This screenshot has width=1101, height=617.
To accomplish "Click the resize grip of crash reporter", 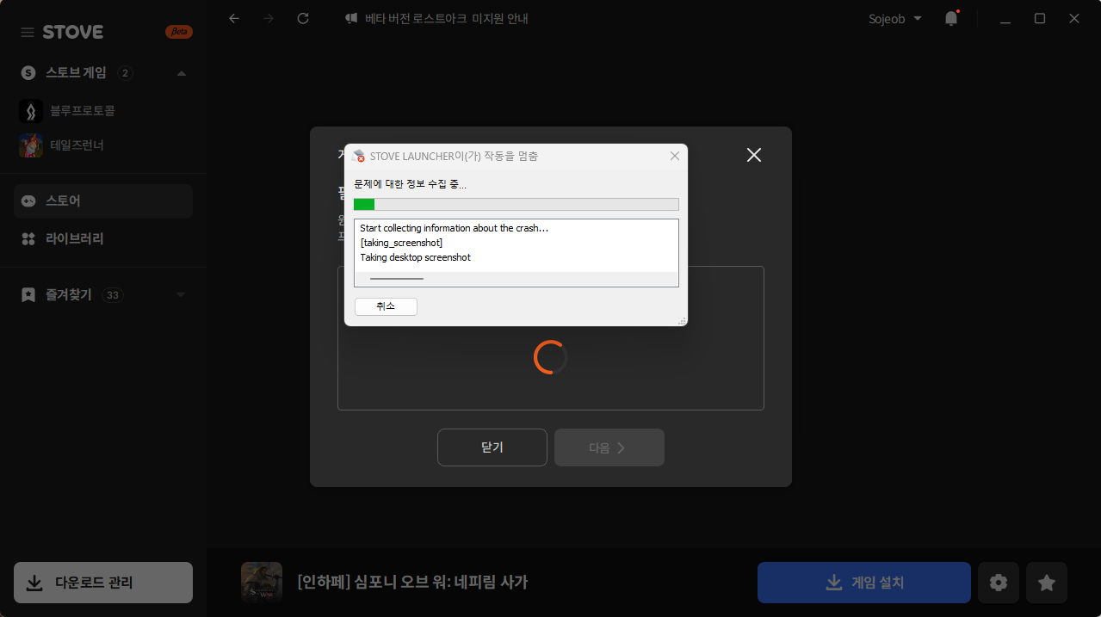I will click(x=682, y=321).
